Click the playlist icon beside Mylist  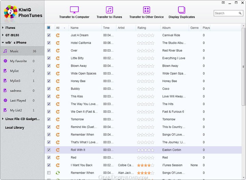coord(5,71)
